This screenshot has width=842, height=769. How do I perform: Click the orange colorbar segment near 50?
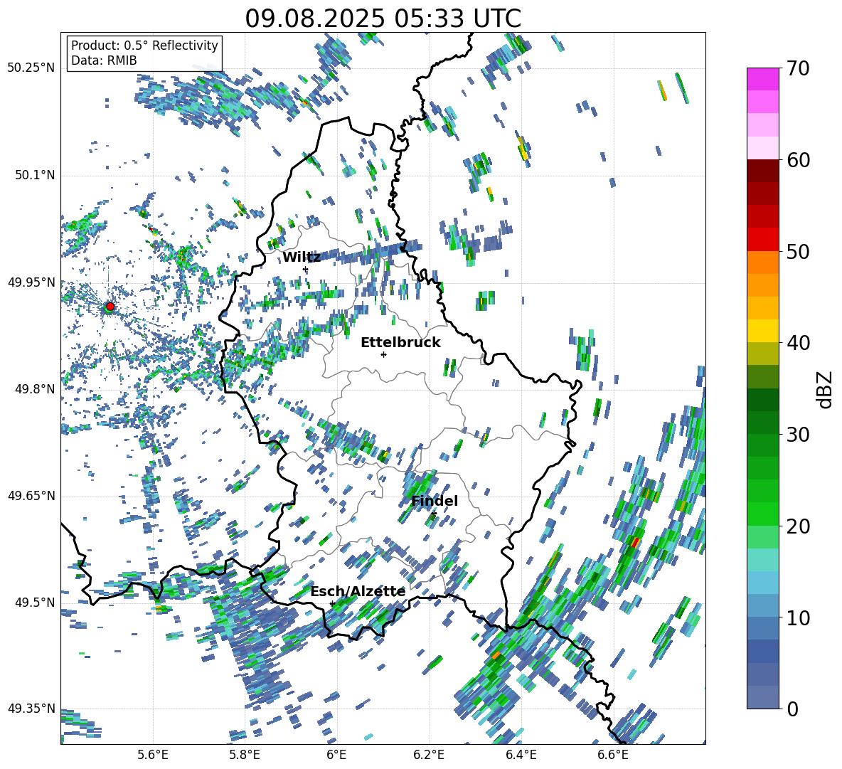[762, 262]
